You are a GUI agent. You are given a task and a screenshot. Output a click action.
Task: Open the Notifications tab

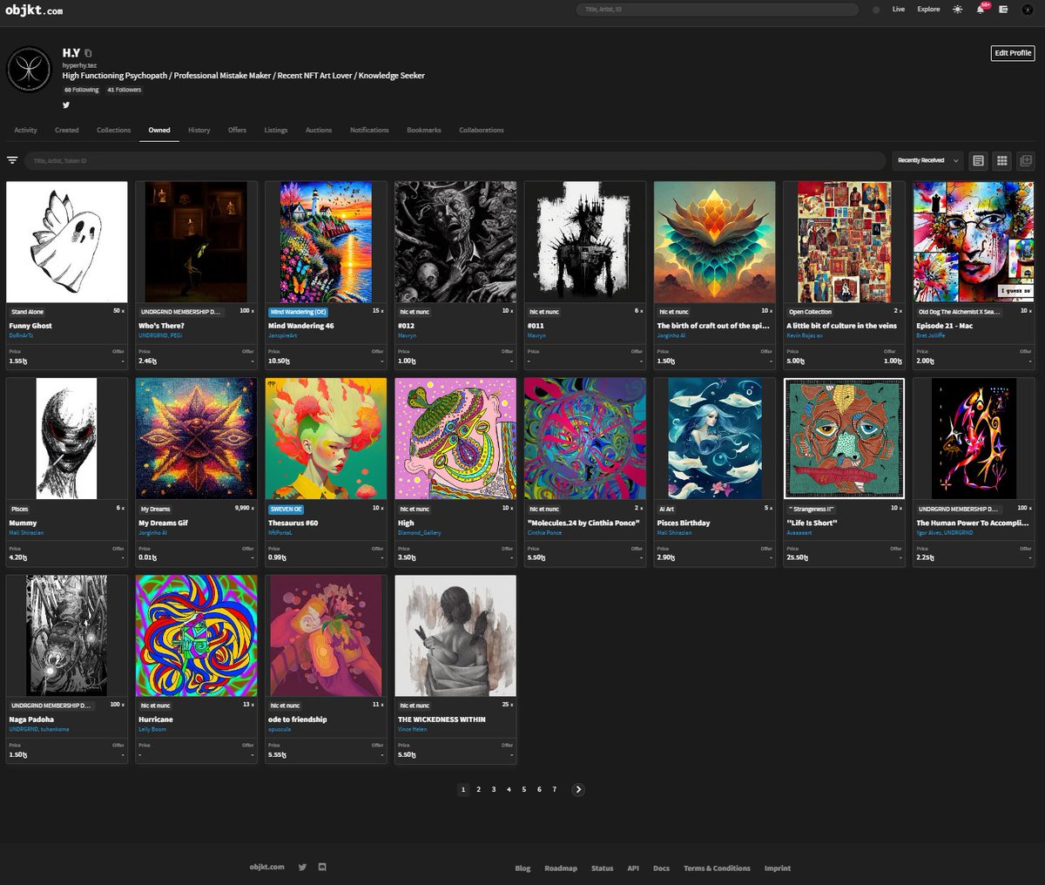pos(369,130)
